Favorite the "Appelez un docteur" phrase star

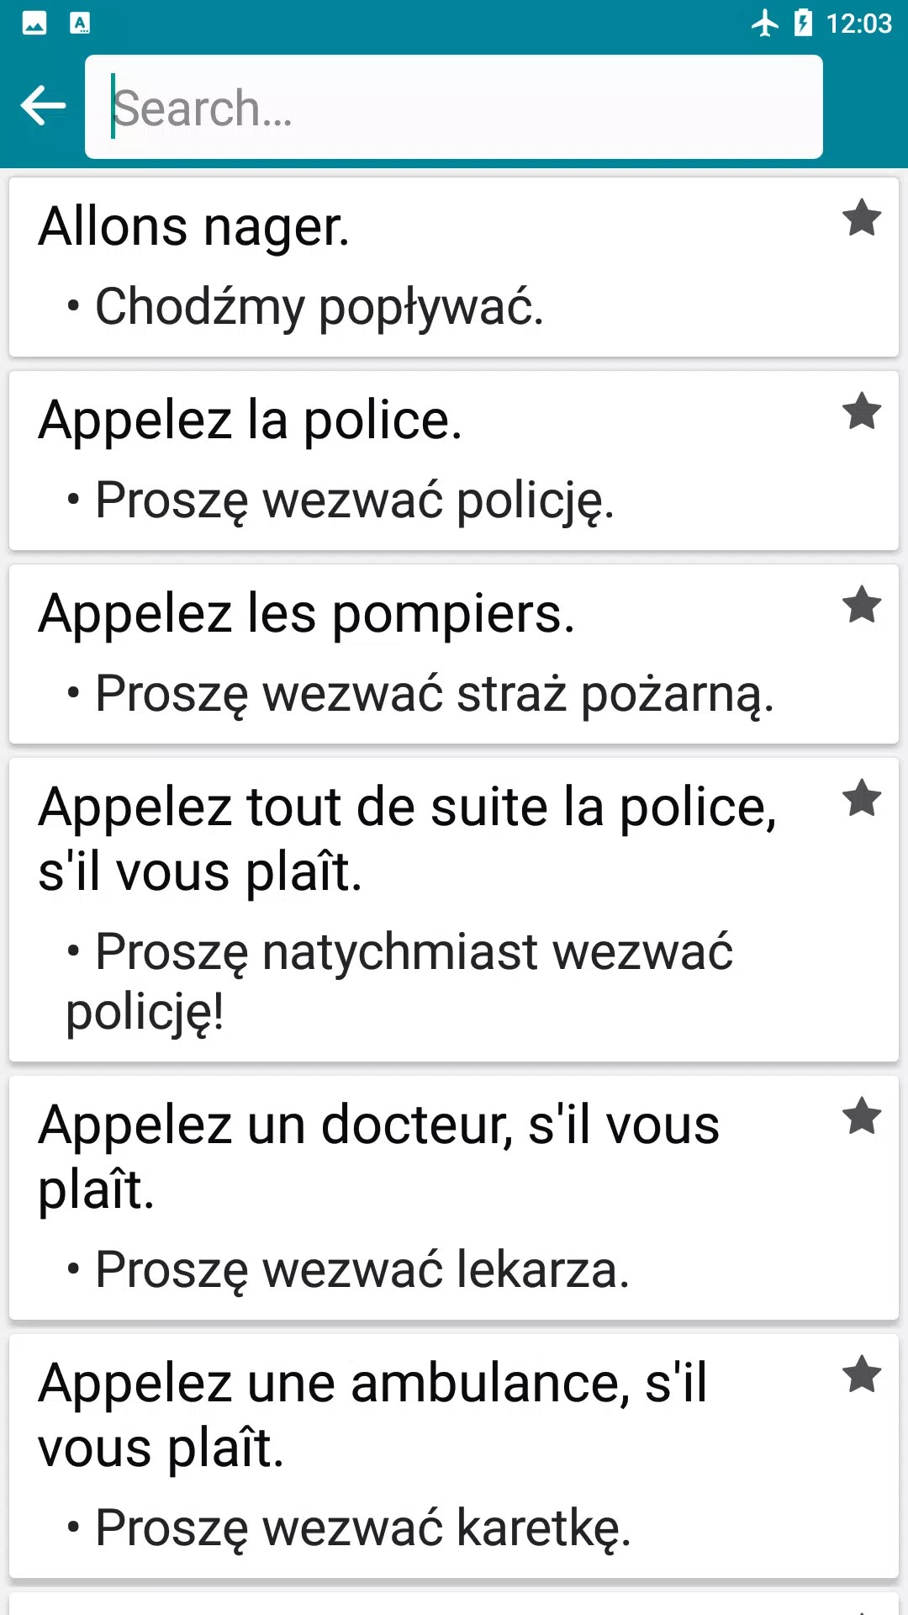pyautogui.click(x=862, y=1117)
